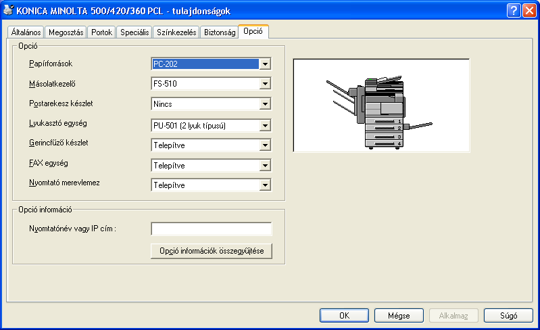Open the Megosztás tab
Screen dimensions: 540x330
click(66, 32)
